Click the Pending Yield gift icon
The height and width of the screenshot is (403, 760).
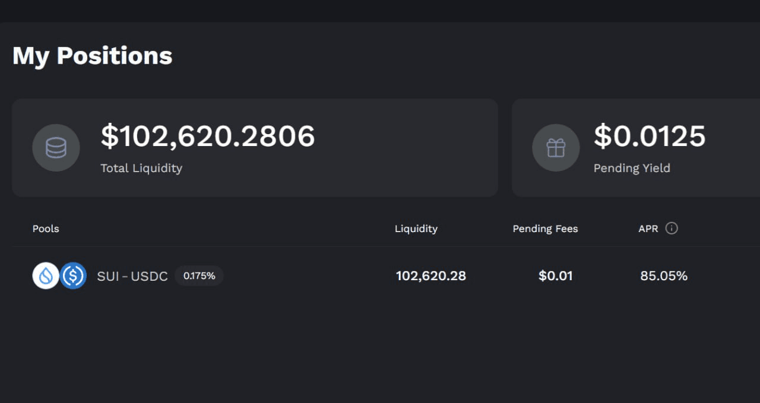(x=556, y=148)
